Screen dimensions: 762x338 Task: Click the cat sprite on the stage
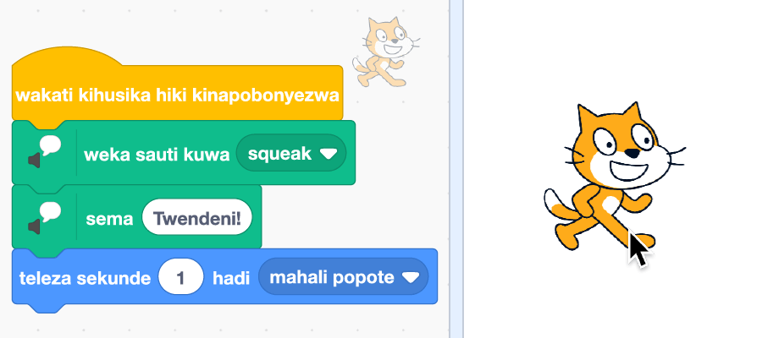pyautogui.click(x=615, y=177)
